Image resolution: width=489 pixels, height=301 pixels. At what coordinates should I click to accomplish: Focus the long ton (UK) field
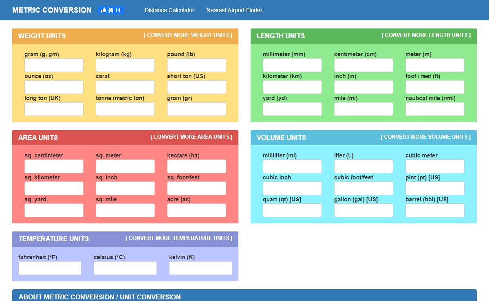pos(54,109)
